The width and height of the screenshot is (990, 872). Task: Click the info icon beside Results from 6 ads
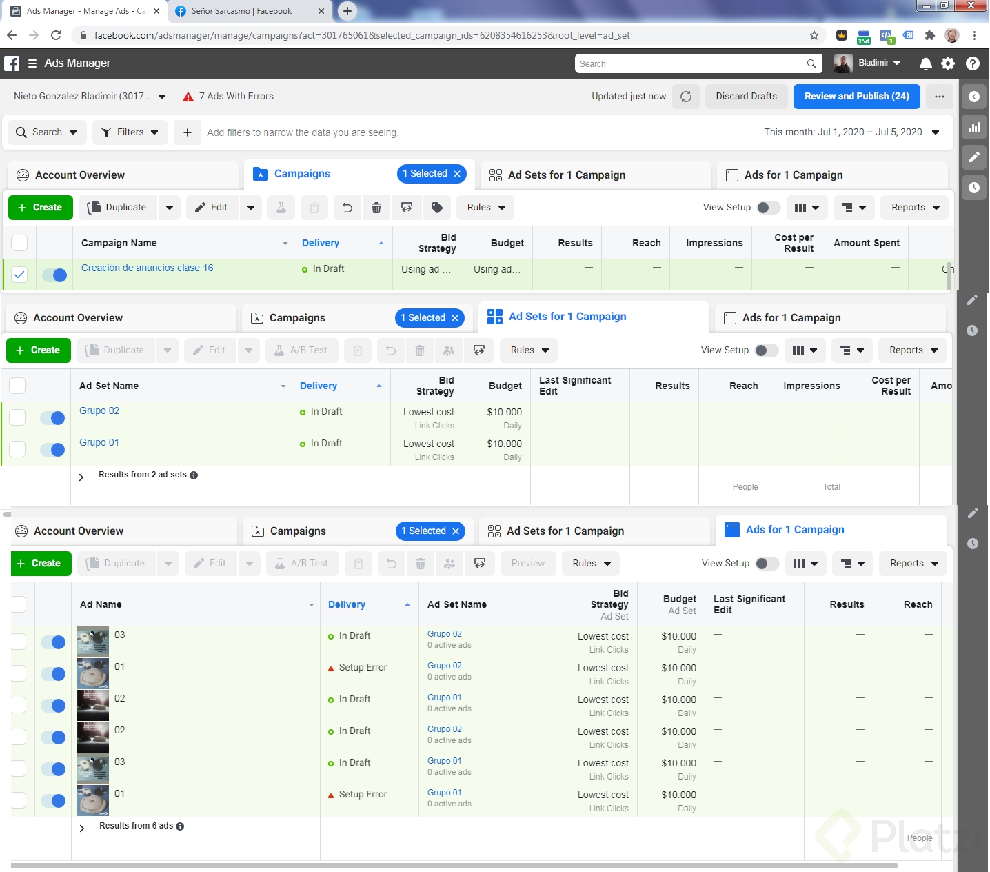point(180,826)
